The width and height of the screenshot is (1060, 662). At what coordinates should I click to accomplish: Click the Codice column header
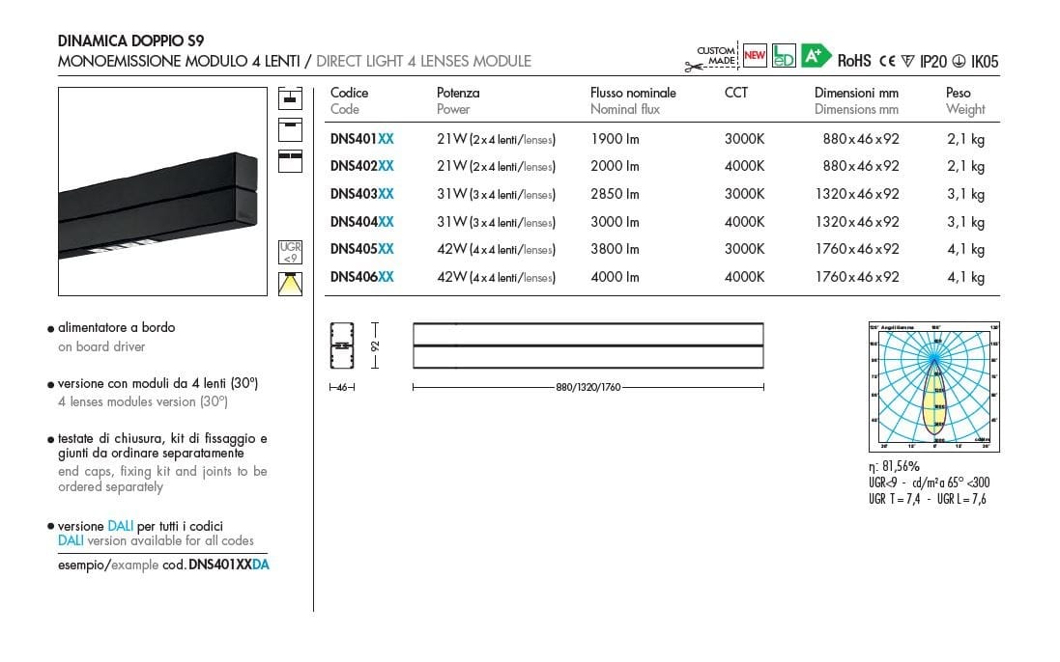pyautogui.click(x=350, y=94)
